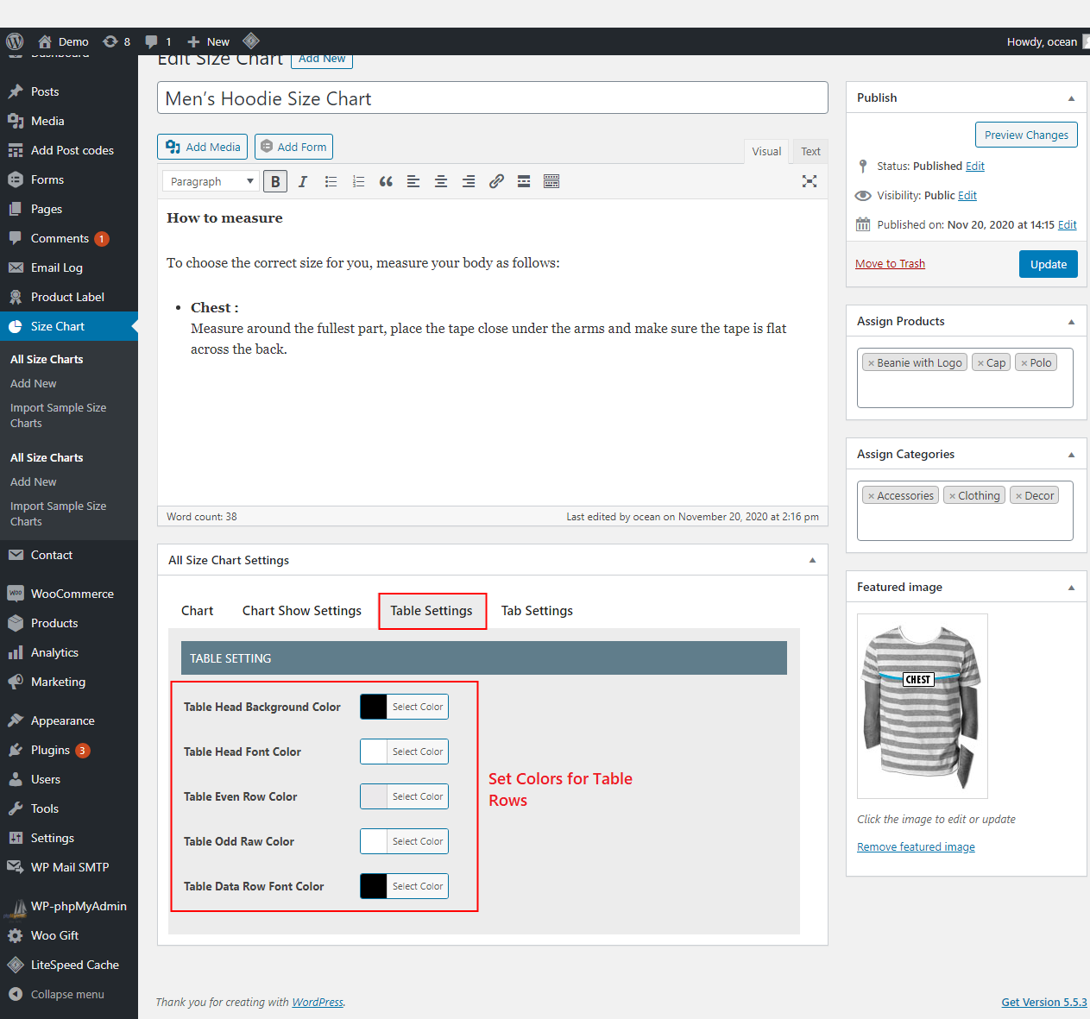Open the Chart Show Settings tab
This screenshot has width=1090, height=1019.
click(301, 610)
